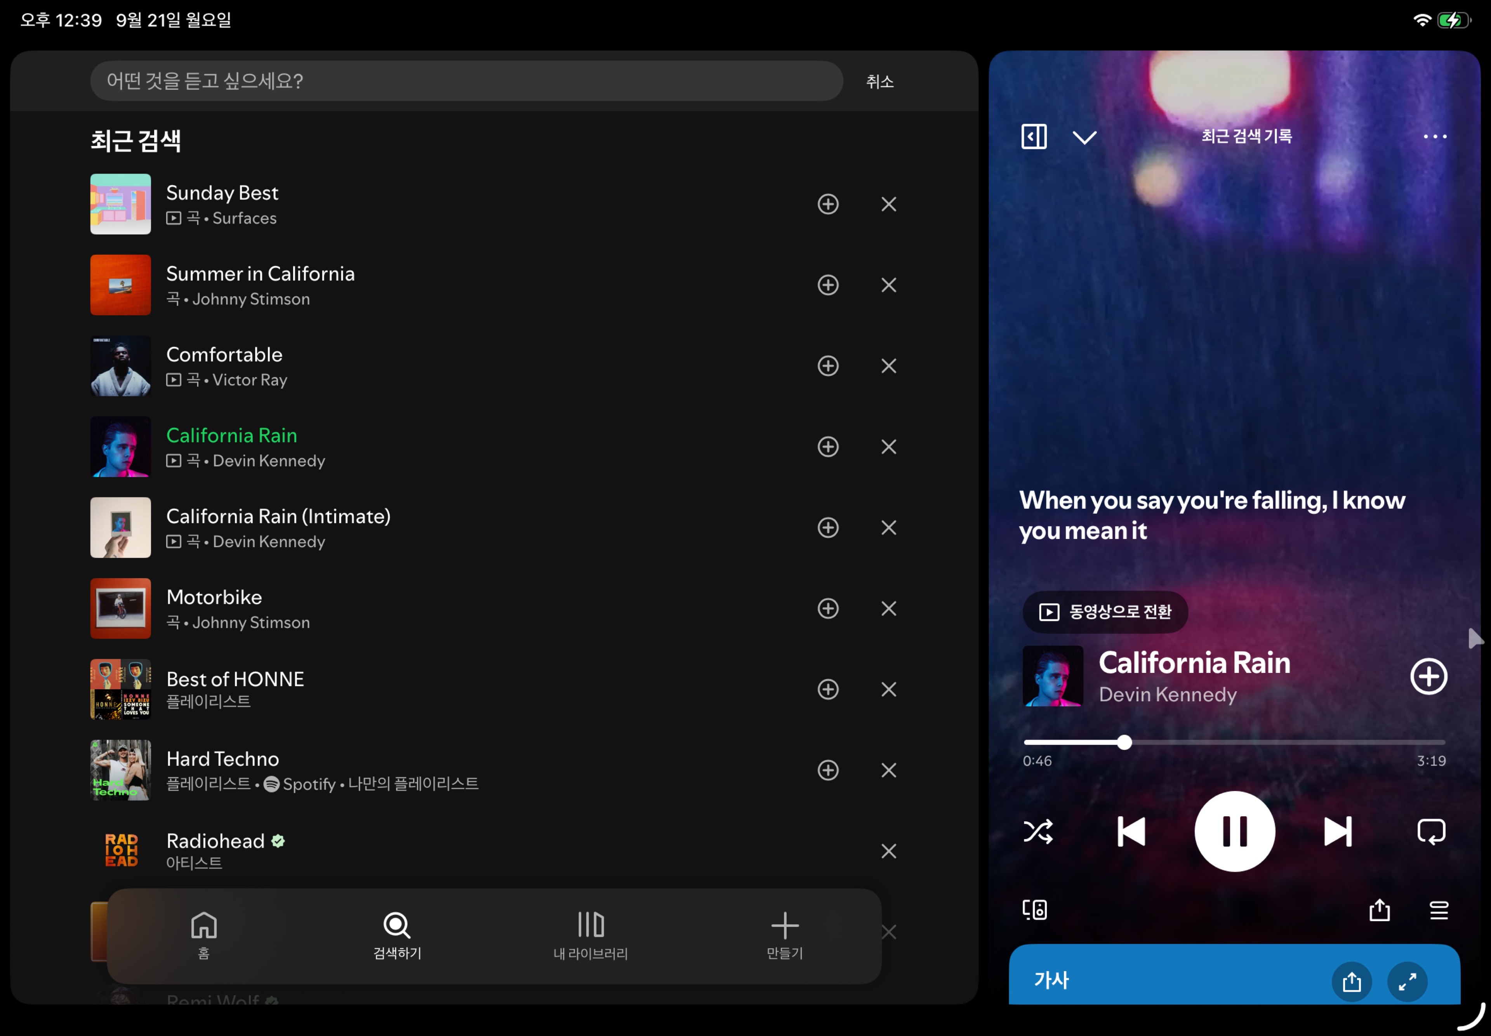
Task: Remove Comfortable from recent searches
Action: click(x=889, y=365)
